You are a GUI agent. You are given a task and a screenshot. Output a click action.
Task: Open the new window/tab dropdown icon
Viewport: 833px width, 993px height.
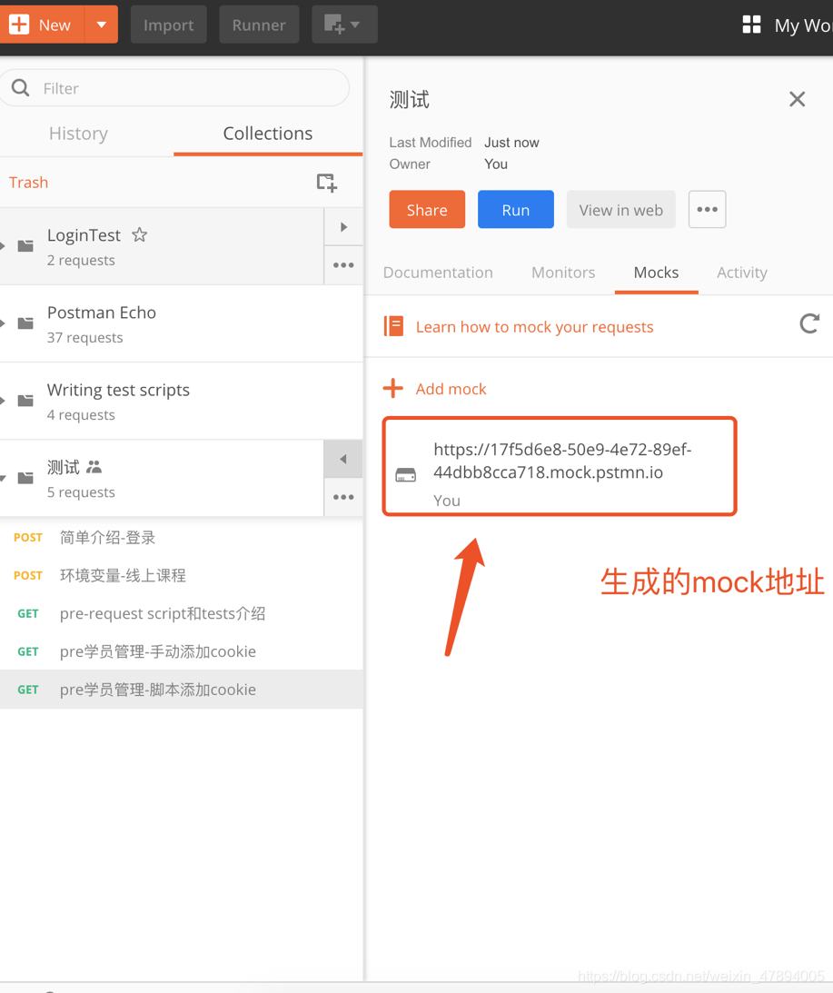point(344,25)
